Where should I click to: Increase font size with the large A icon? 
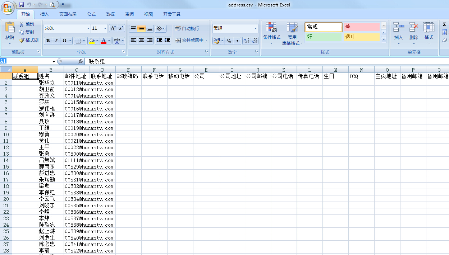tap(113, 28)
